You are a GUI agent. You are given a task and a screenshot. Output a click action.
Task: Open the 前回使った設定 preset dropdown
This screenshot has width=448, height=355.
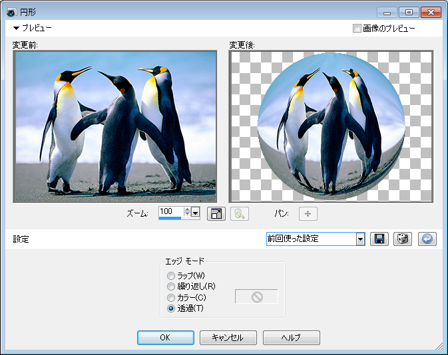[361, 239]
